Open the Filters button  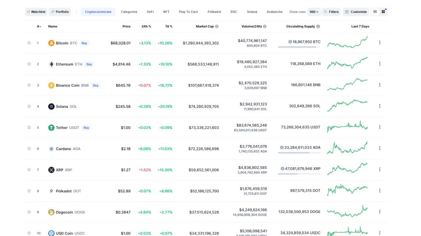[331, 12]
